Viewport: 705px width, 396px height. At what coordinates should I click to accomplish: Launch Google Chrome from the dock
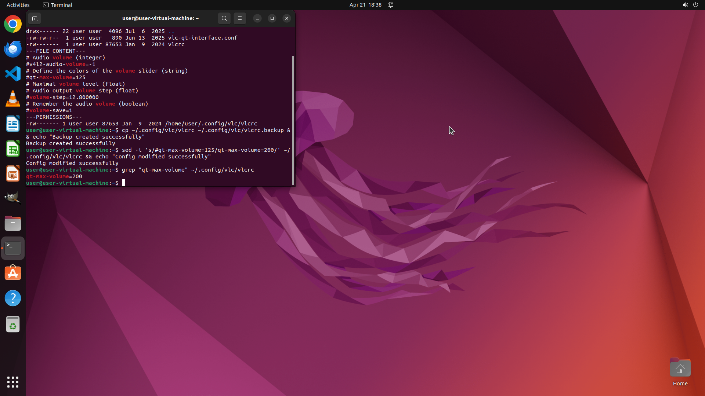coord(13,24)
